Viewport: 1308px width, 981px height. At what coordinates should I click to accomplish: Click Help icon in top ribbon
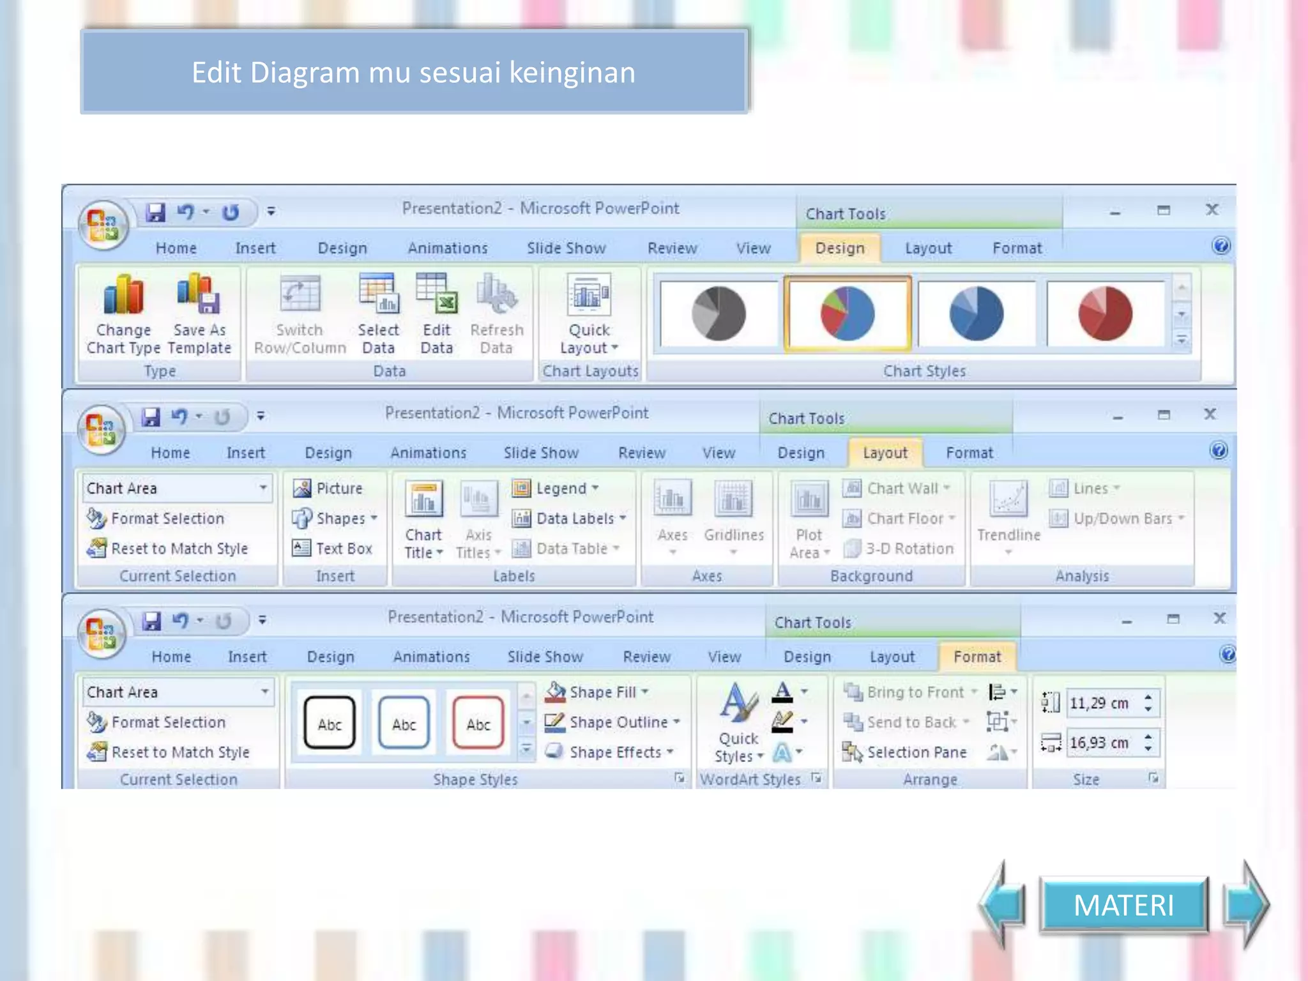pyautogui.click(x=1221, y=246)
